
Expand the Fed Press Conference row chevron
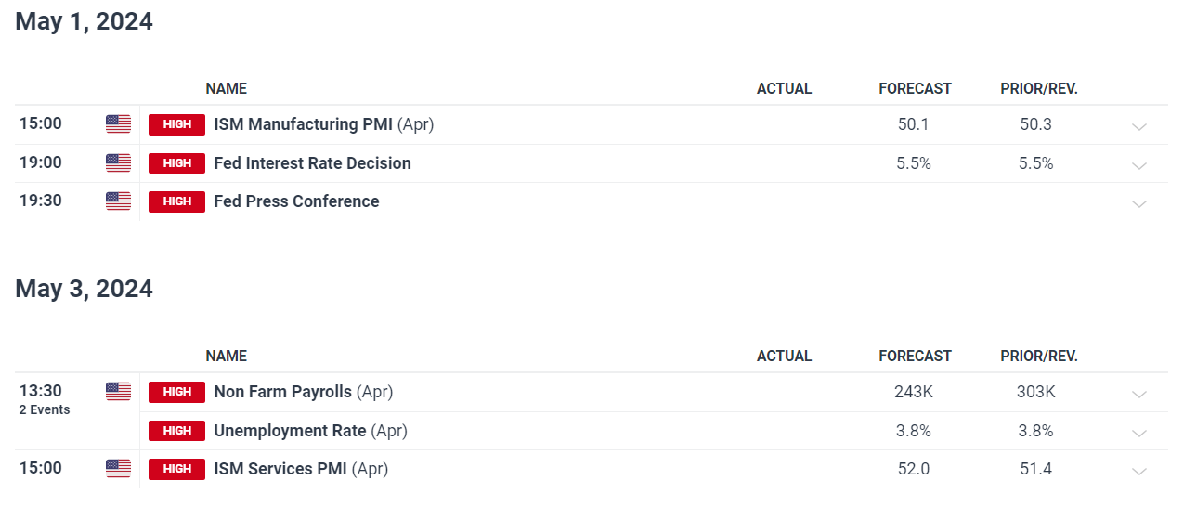tap(1139, 204)
